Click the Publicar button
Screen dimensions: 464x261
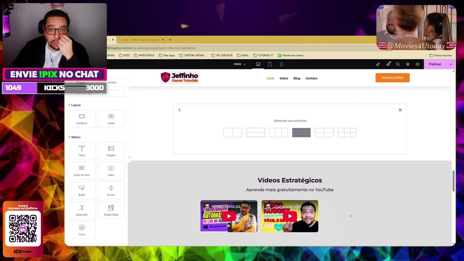pos(435,64)
